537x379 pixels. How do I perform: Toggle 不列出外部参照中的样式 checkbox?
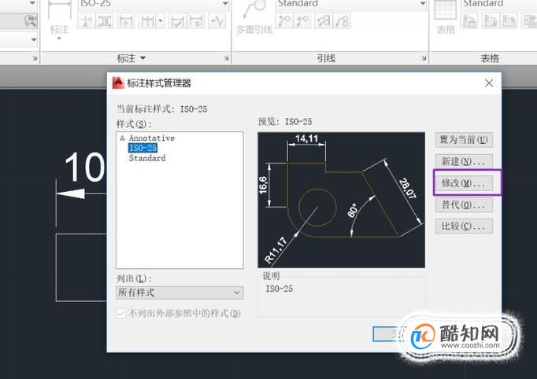[121, 313]
